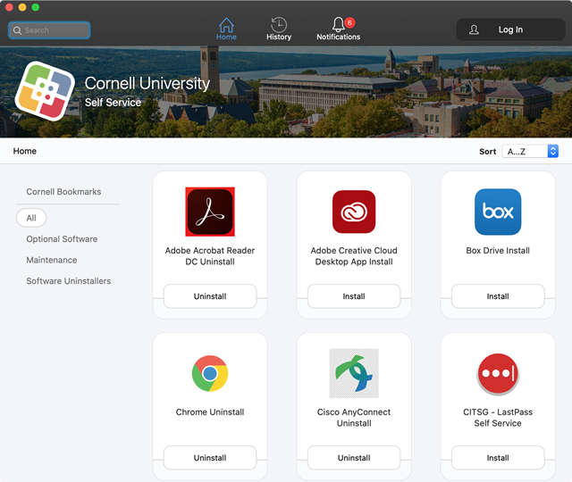This screenshot has width=572, height=482.
Task: Click the Adobe Creative Cloud icon
Action: point(354,212)
